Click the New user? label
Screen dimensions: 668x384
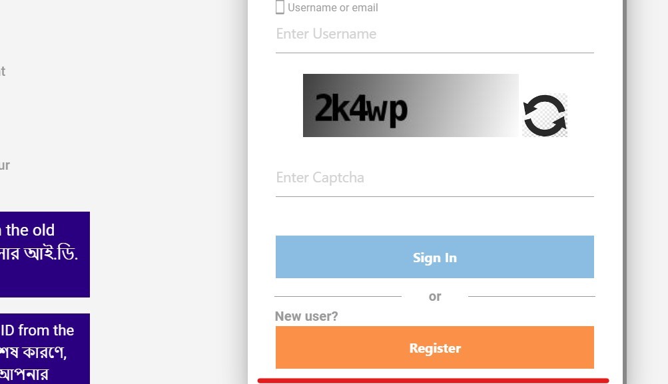306,316
